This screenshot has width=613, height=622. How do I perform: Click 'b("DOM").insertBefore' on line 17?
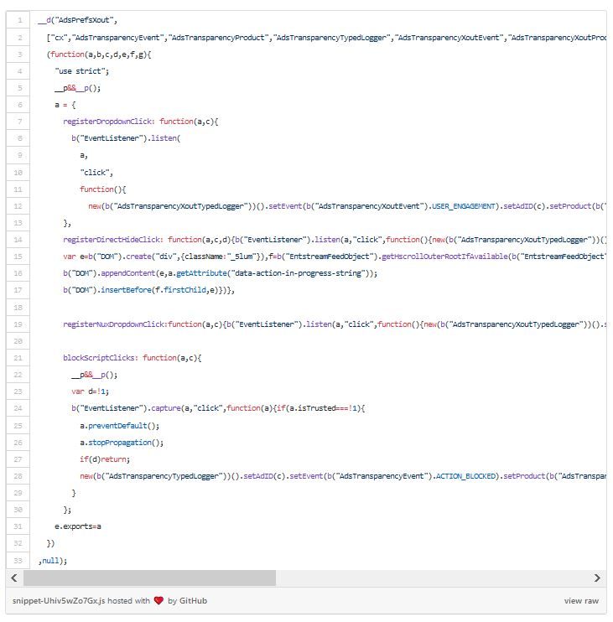tap(107, 290)
